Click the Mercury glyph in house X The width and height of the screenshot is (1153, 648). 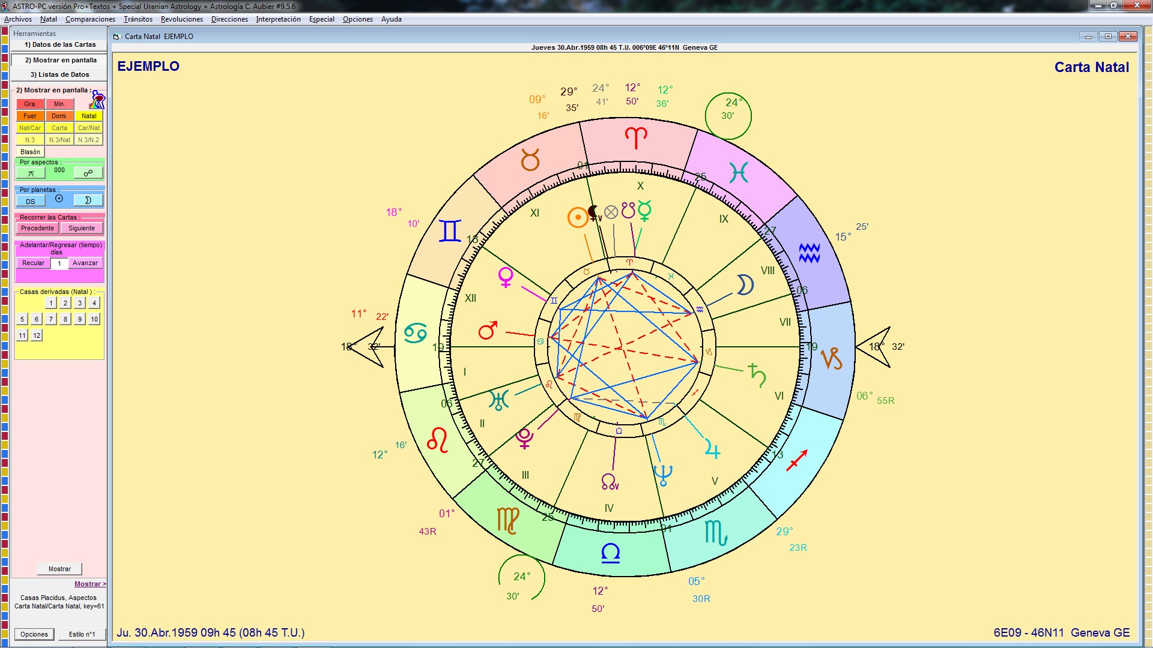coord(644,211)
